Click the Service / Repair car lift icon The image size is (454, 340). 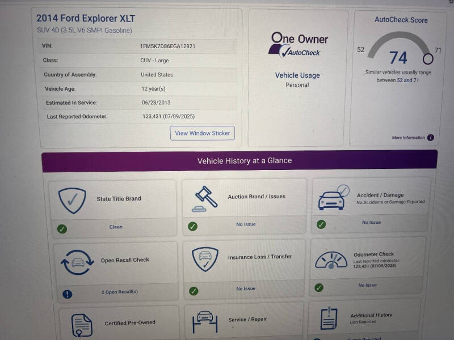pos(205,321)
